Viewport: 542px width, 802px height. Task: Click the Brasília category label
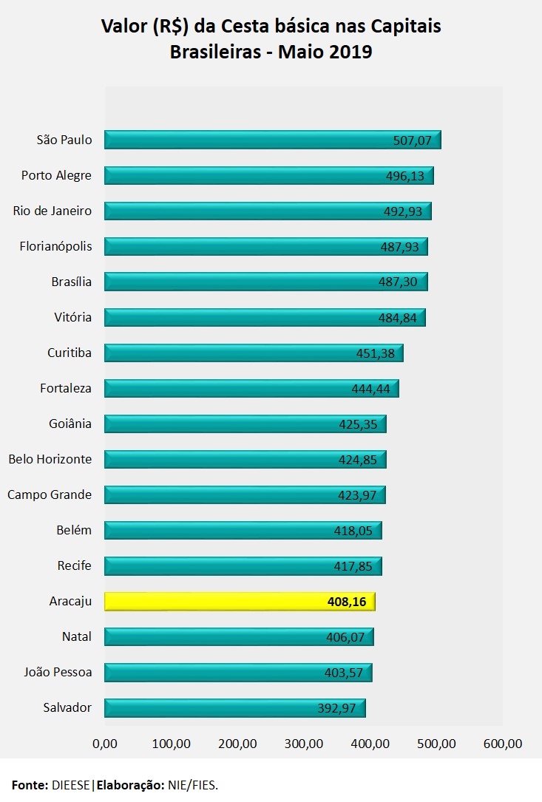72,282
